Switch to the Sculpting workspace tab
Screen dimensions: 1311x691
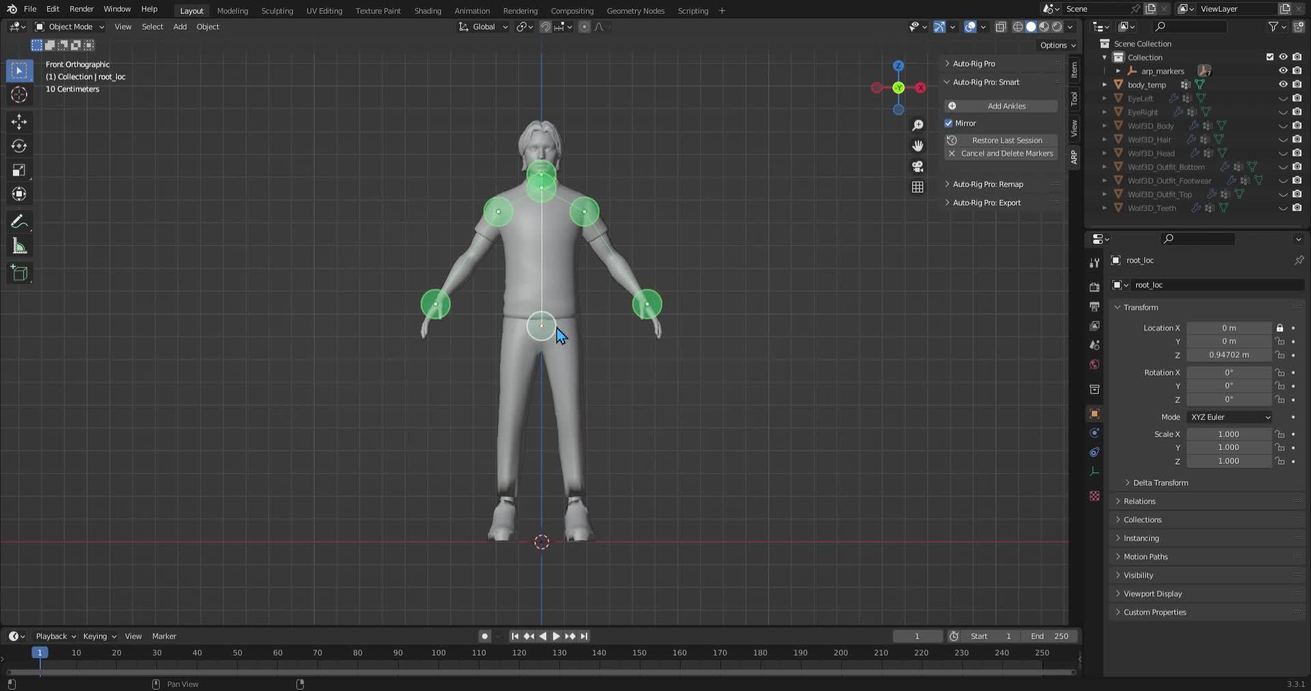277,11
